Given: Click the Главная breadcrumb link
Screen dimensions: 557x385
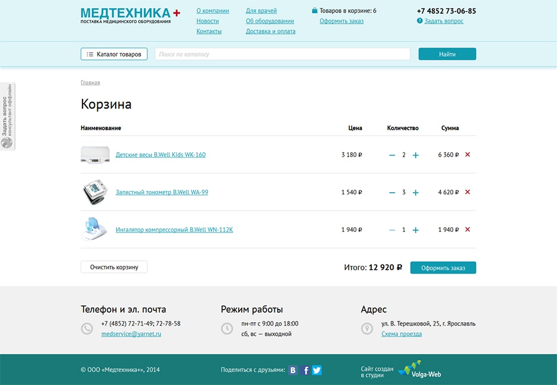Looking at the screenshot, I should tap(90, 82).
